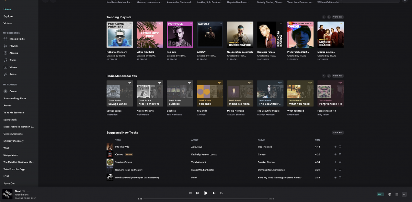Open the Letnie hity 2022 playlist cover
The image size is (412, 202).
coord(150,35)
